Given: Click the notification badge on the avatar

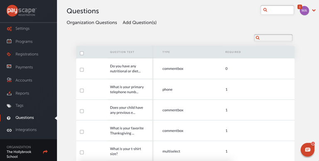Looking at the screenshot, I should coord(299,7).
